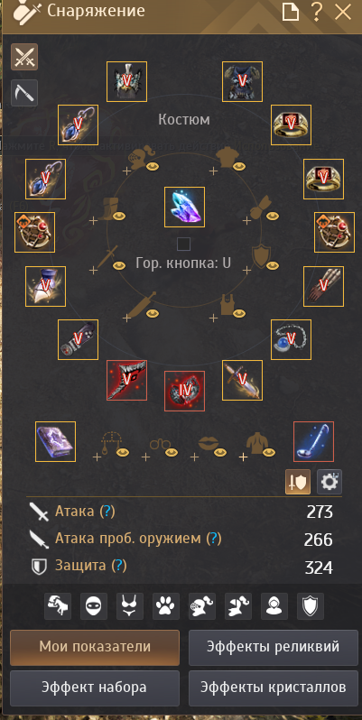Open the blue question mark beside Атака
This screenshot has height=720, width=362.
pos(107,511)
